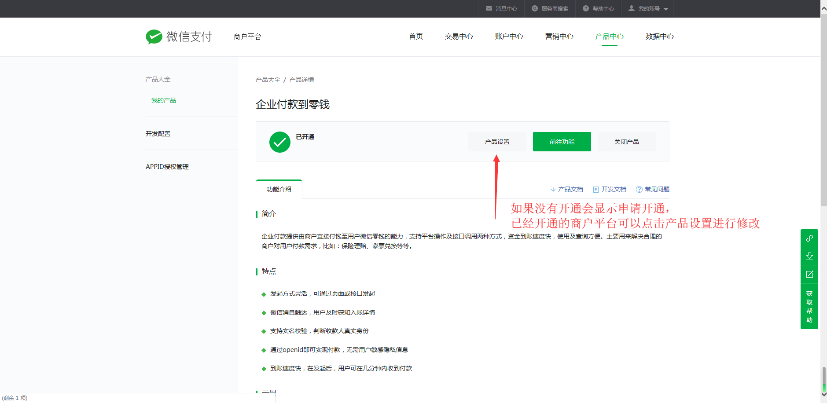Click the WeChat Pay logo icon

point(154,37)
